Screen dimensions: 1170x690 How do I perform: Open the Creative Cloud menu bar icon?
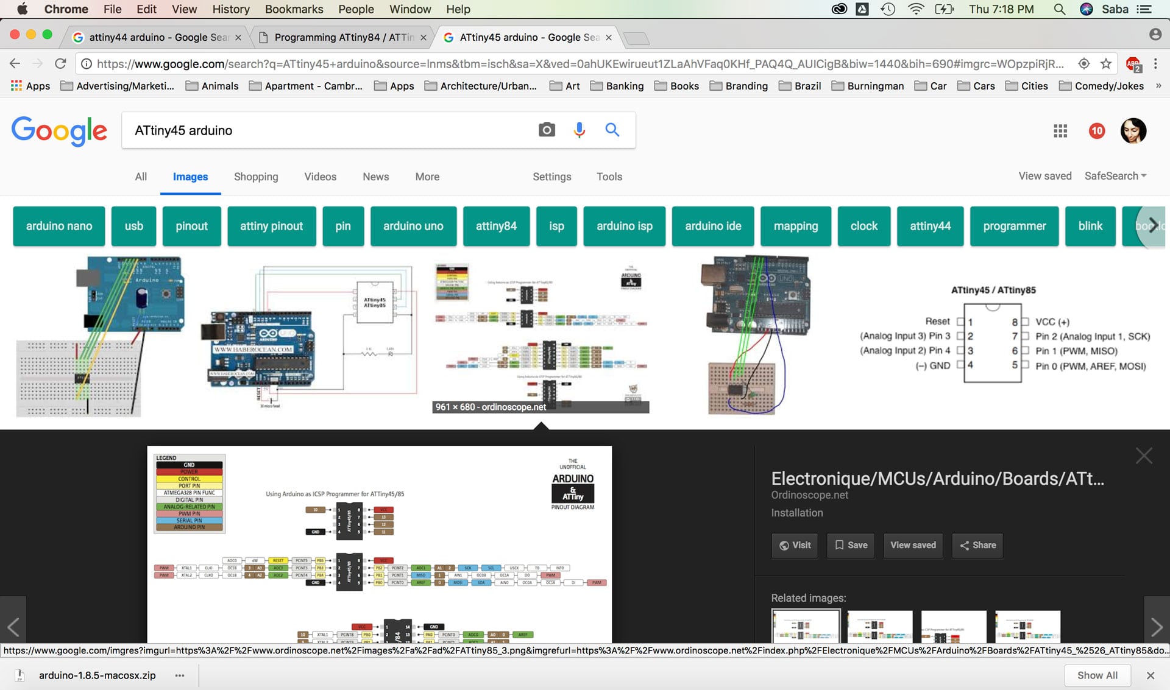click(x=839, y=9)
